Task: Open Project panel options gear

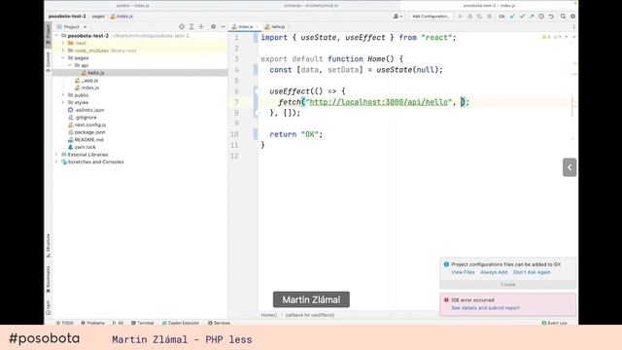Action: pos(214,26)
